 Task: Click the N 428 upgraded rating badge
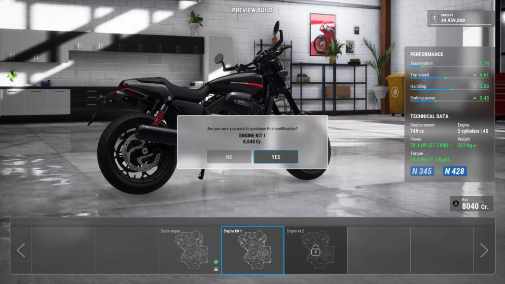(454, 171)
